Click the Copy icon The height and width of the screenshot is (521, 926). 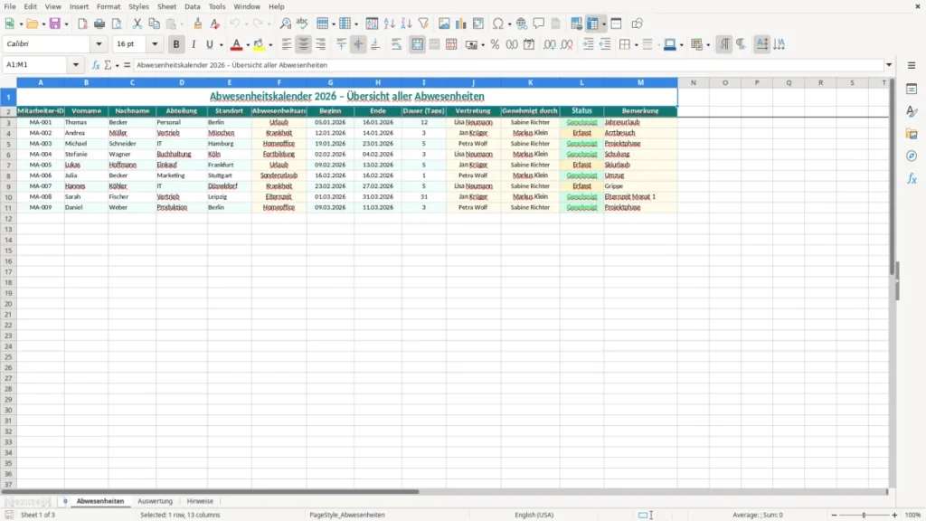click(x=154, y=24)
